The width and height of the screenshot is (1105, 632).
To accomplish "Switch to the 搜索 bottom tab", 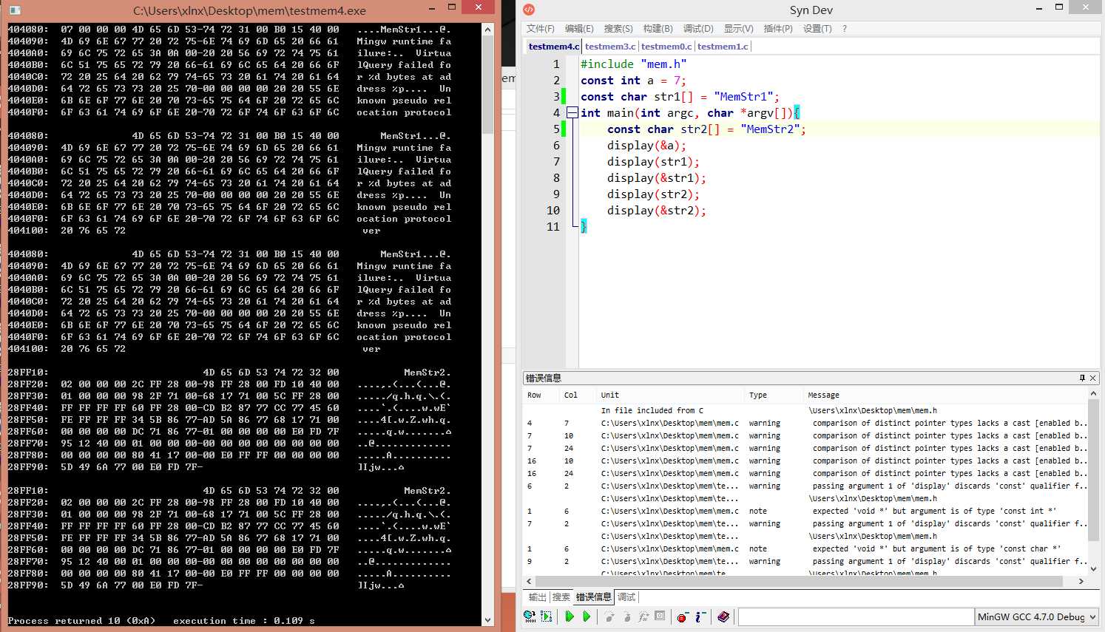I will (x=561, y=597).
